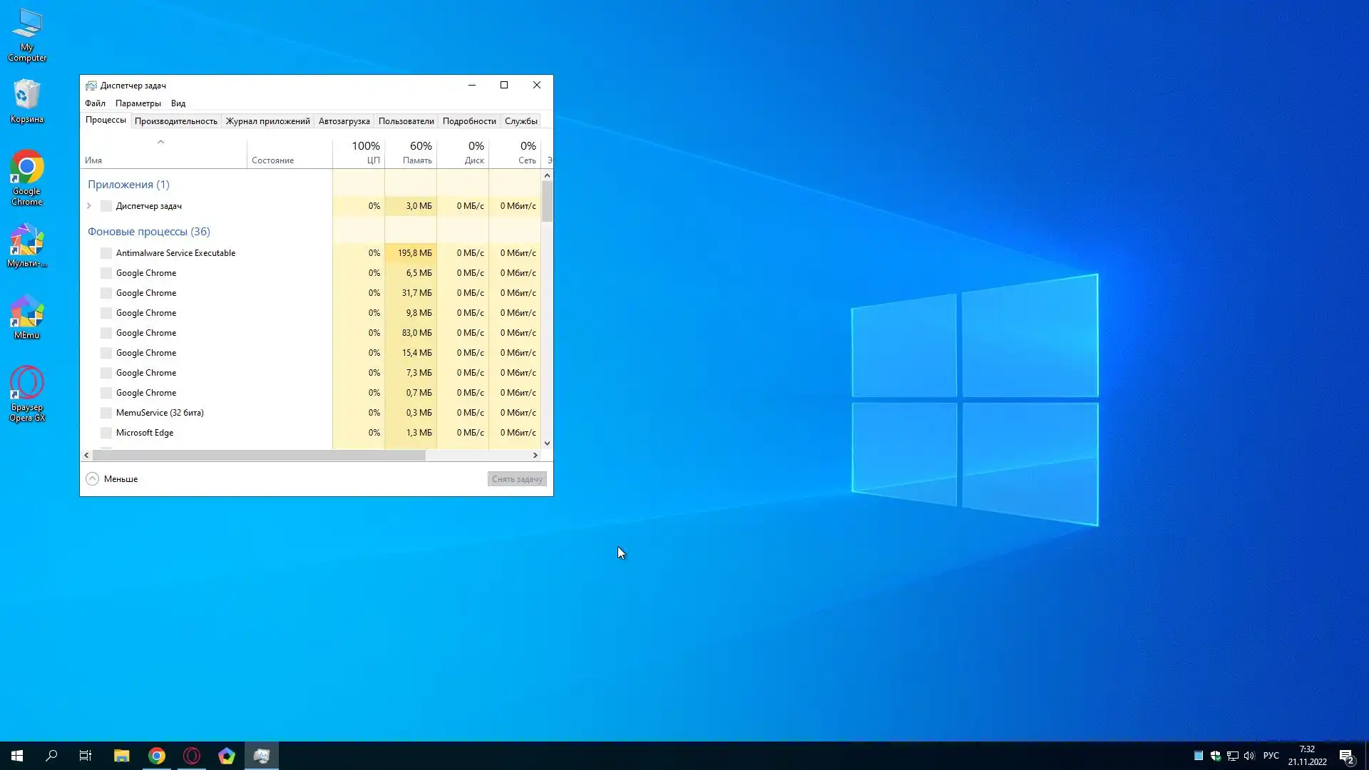This screenshot has height=770, width=1369.
Task: Click the vertical scrollbar down arrow
Action: [547, 443]
